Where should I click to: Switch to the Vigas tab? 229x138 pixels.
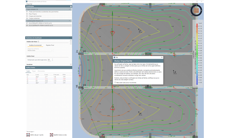[x=34, y=71]
